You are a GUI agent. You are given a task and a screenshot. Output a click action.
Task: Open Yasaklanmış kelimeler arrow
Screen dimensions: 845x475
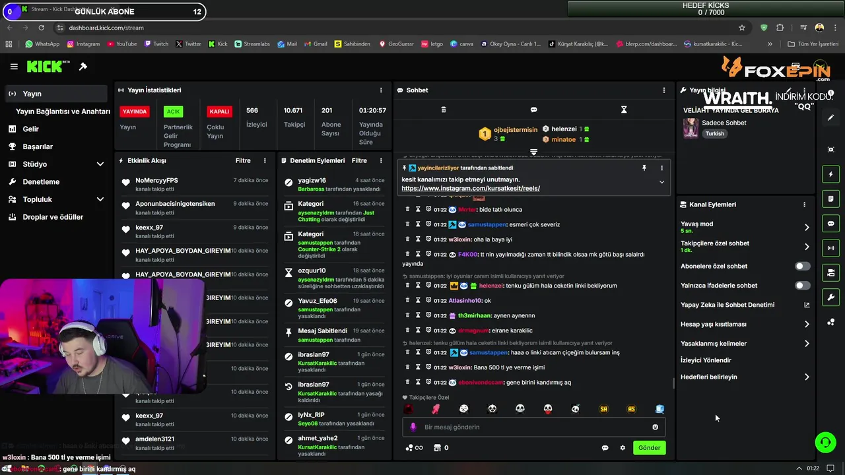click(x=807, y=344)
